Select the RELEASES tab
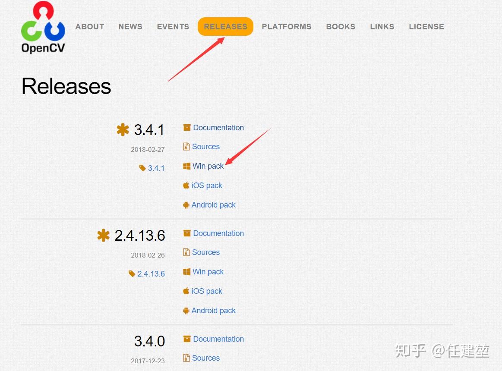This screenshot has width=502, height=371. [225, 27]
